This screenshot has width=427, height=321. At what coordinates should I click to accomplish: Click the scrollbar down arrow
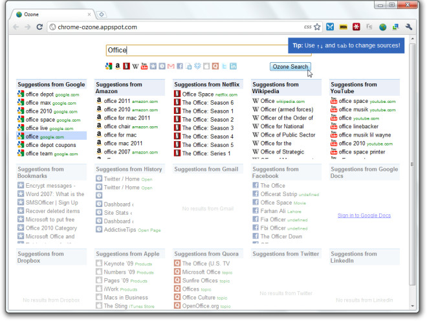click(x=412, y=306)
